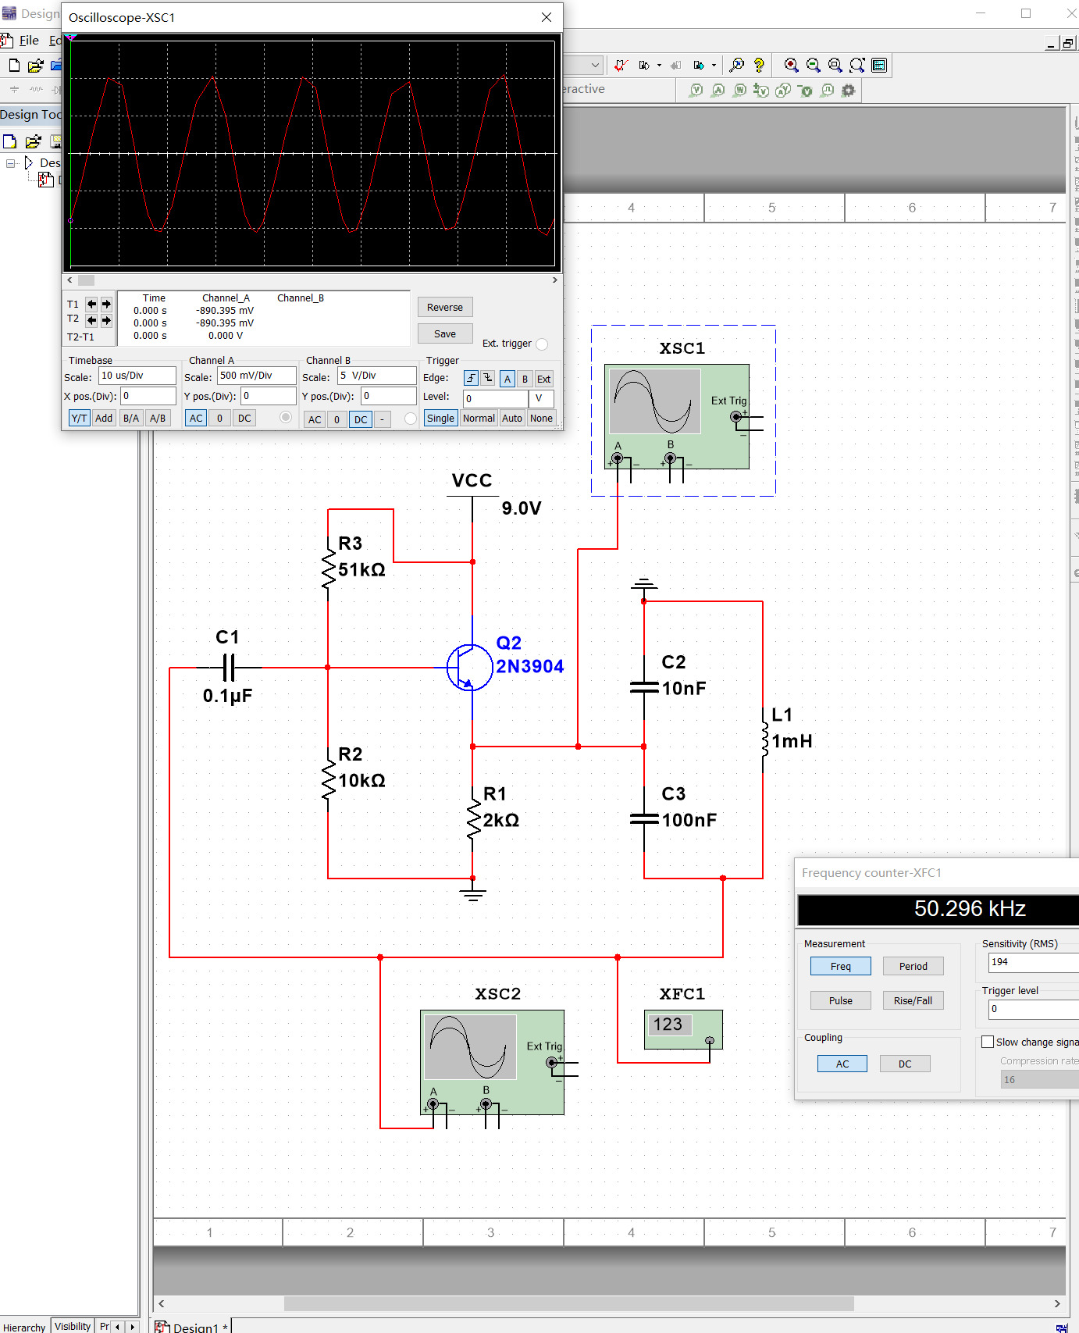Open the trigger Level unit dropdown
The height and width of the screenshot is (1333, 1079).
pos(541,398)
